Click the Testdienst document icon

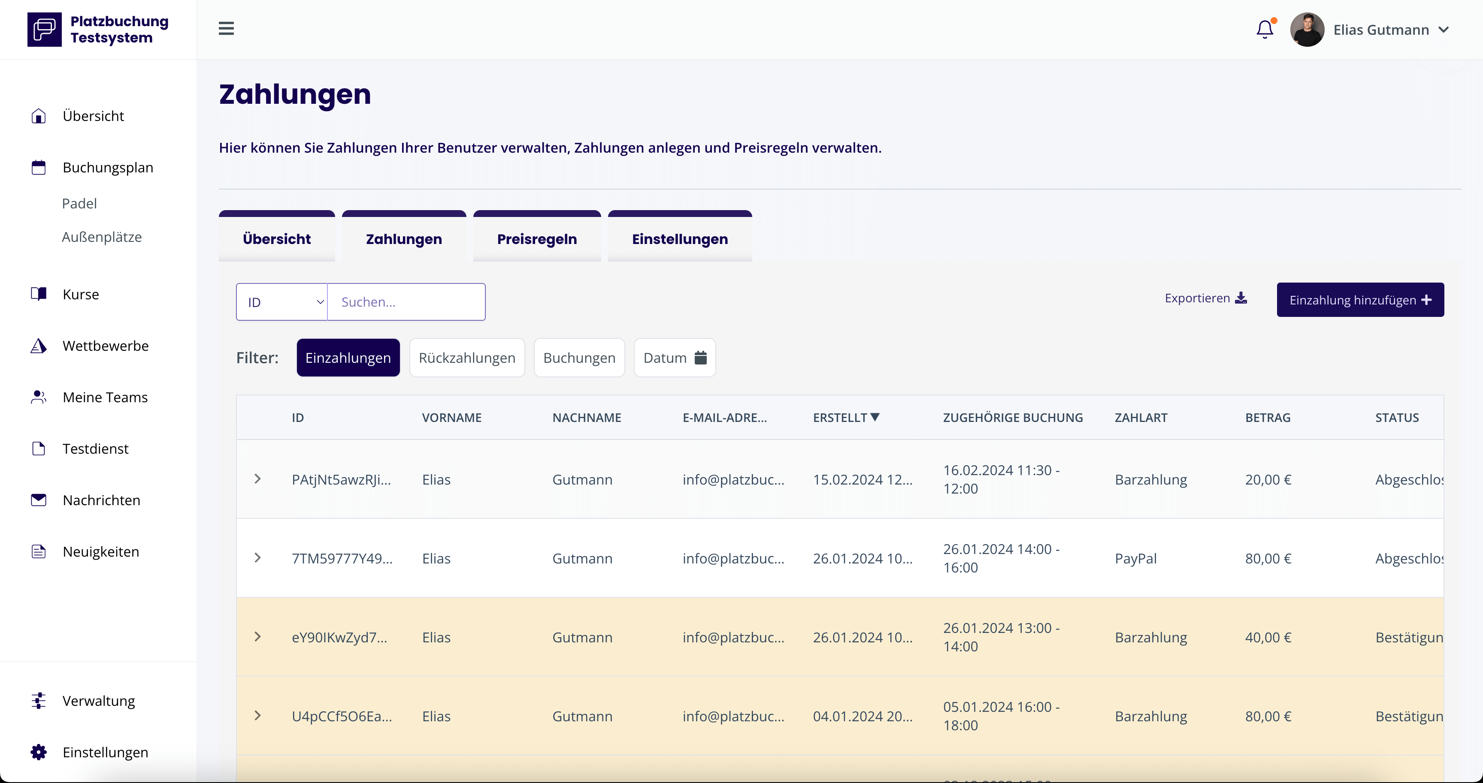click(x=39, y=449)
